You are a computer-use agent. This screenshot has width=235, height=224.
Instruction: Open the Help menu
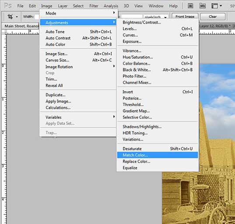(x=173, y=6)
